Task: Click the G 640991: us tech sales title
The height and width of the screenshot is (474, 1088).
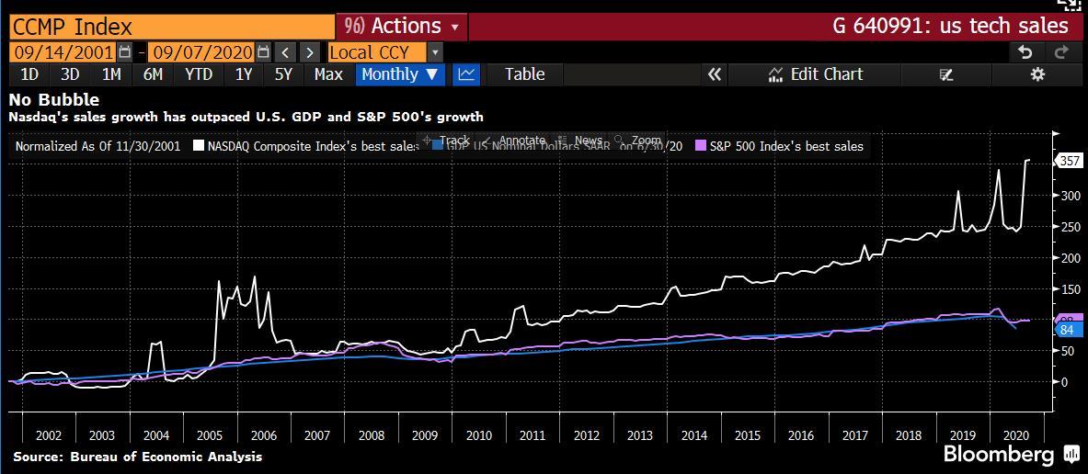Action: pyautogui.click(x=951, y=27)
